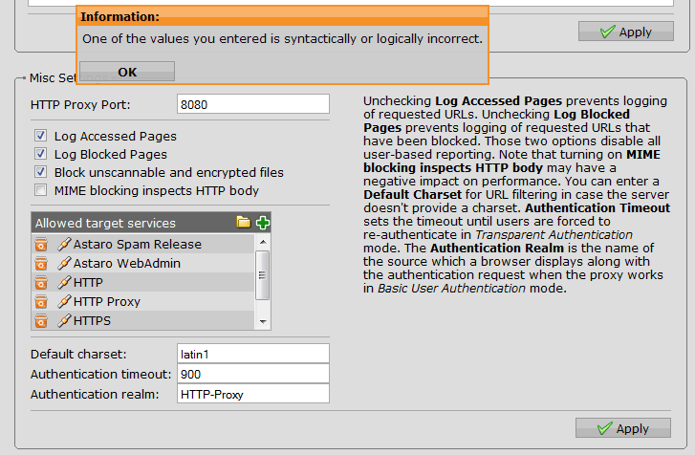Viewport: 695px width, 455px height.
Task: Click the green plus to add a service
Action: [x=263, y=223]
